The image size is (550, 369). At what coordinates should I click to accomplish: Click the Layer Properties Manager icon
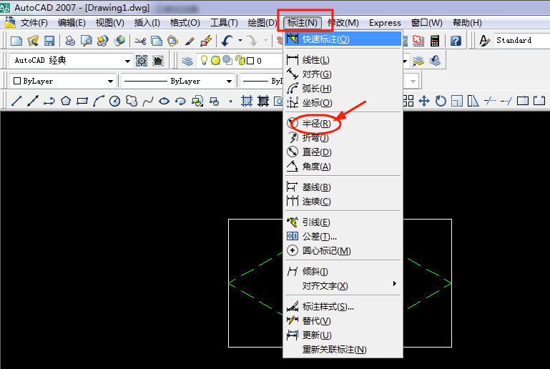tap(187, 61)
